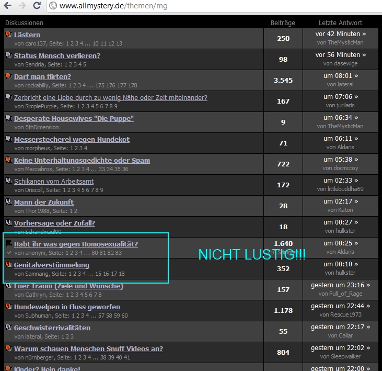Click thread icon beside Warum schauen Menschen Snuff
The height and width of the screenshot is (371, 382).
click(x=8, y=348)
